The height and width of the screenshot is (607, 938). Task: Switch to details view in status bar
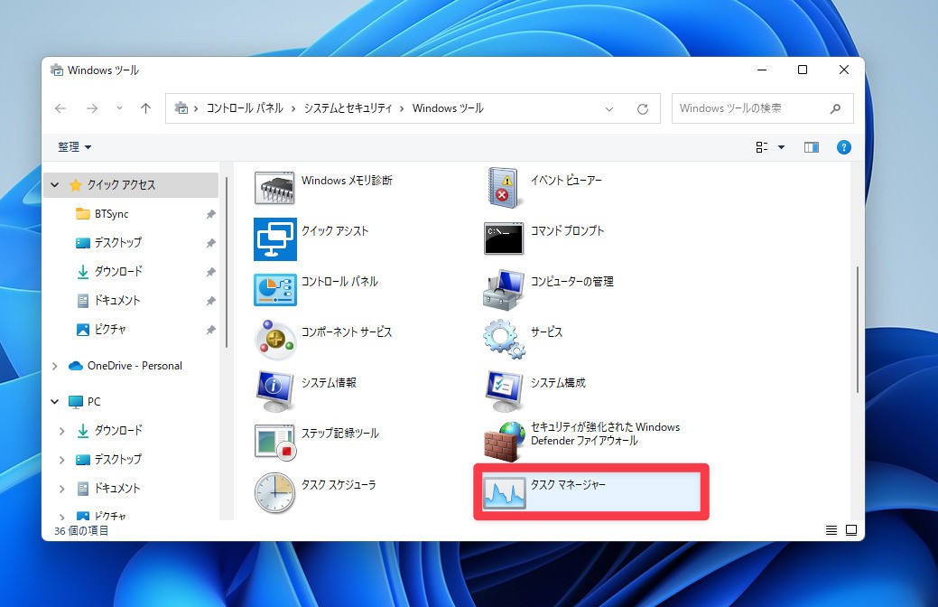coord(831,530)
